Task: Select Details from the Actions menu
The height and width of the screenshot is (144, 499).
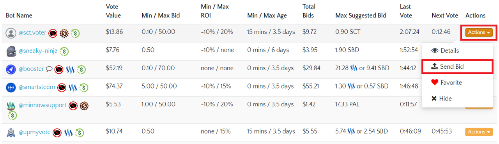Action: [x=445, y=50]
